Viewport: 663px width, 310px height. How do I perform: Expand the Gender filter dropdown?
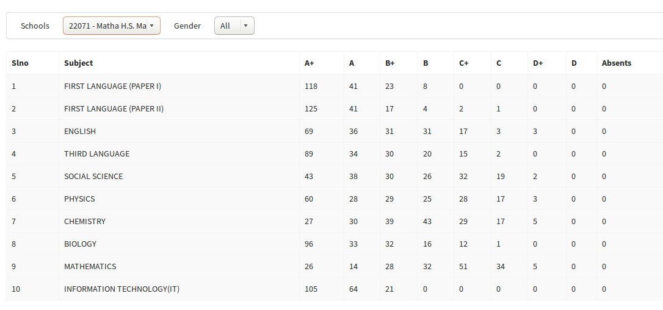pos(234,26)
